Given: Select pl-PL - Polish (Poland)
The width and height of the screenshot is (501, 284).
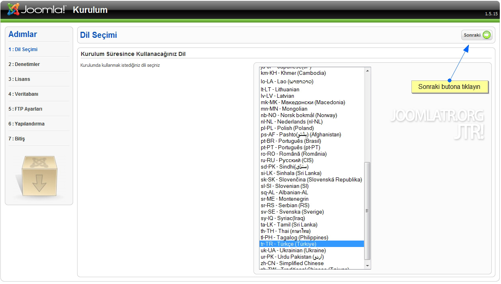Looking at the screenshot, I should (x=312, y=128).
